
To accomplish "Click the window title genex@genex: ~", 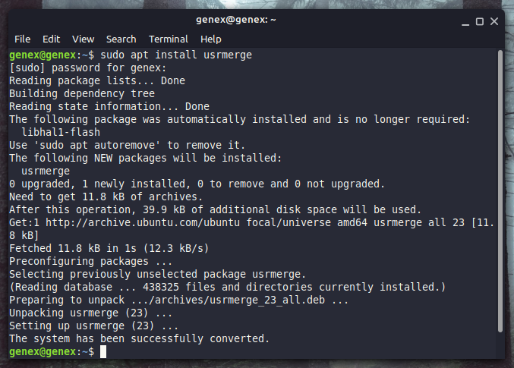I will 236,20.
